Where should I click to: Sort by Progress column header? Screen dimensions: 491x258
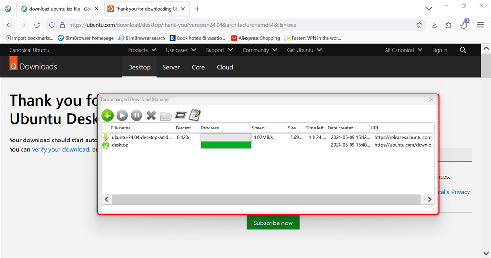click(x=225, y=128)
